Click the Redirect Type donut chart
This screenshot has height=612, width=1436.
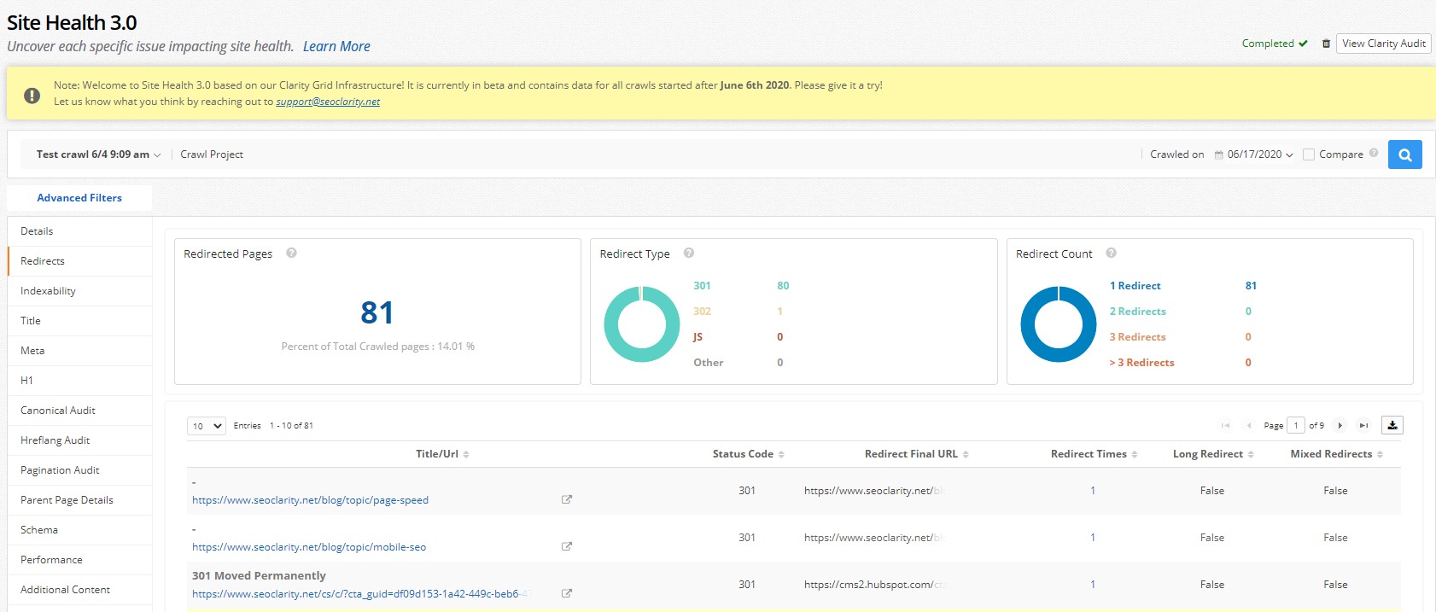(642, 324)
